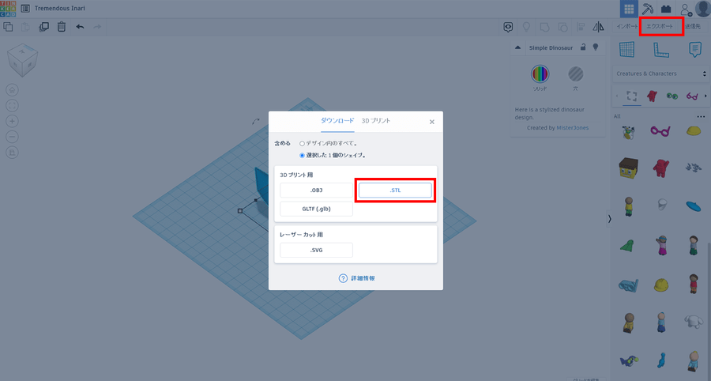Close the download dialog

tap(431, 122)
